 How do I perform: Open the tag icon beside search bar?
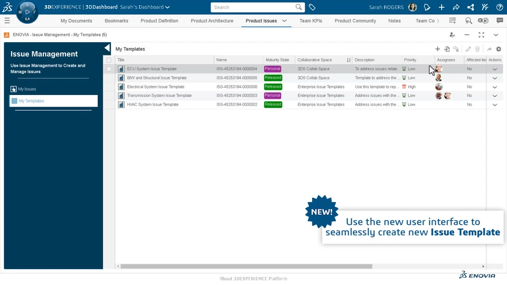312,7
